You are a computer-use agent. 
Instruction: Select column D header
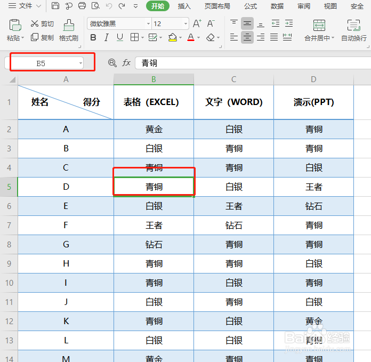coord(313,79)
